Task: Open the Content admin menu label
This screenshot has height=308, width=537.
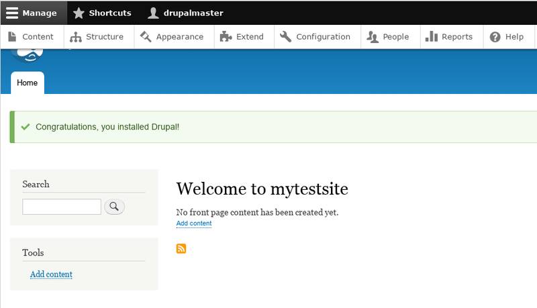Action: pos(38,37)
